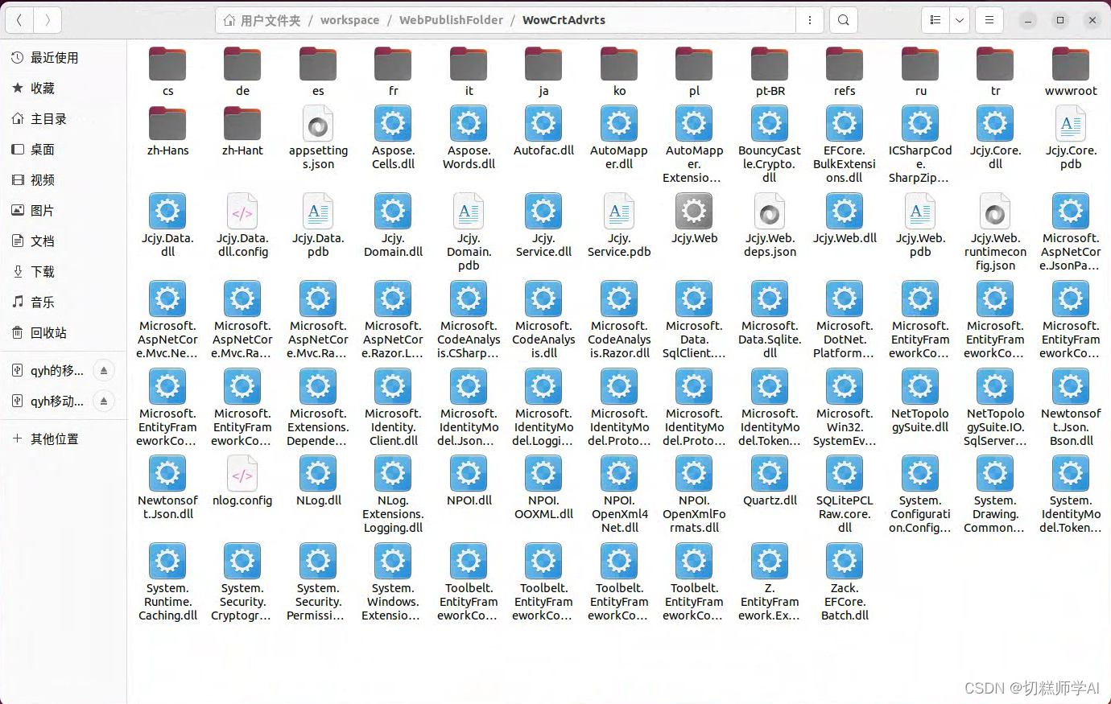Open the hamburger main menu
Image resolution: width=1111 pixels, height=704 pixels.
pos(989,20)
